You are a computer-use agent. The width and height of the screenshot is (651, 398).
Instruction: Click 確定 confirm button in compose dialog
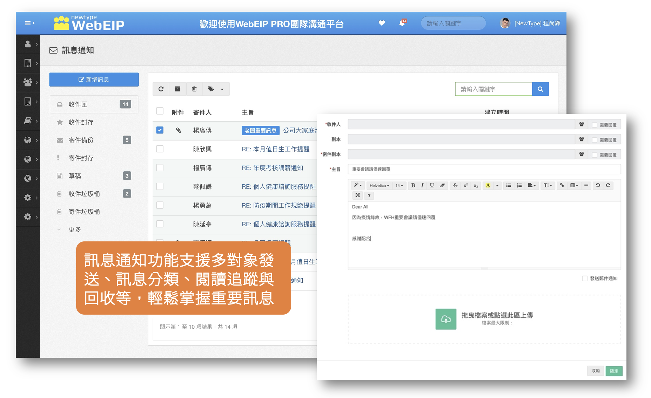614,371
